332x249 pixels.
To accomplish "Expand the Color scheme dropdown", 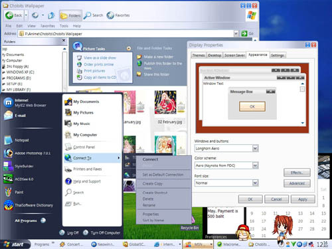I will point(255,165).
